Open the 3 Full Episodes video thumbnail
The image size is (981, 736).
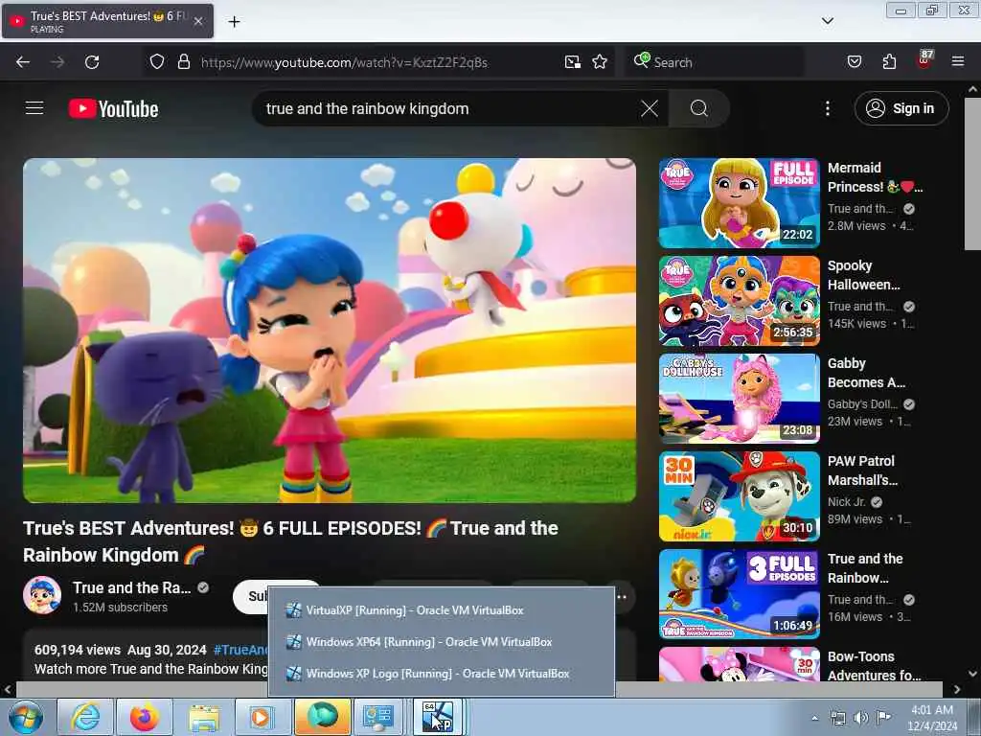(739, 594)
